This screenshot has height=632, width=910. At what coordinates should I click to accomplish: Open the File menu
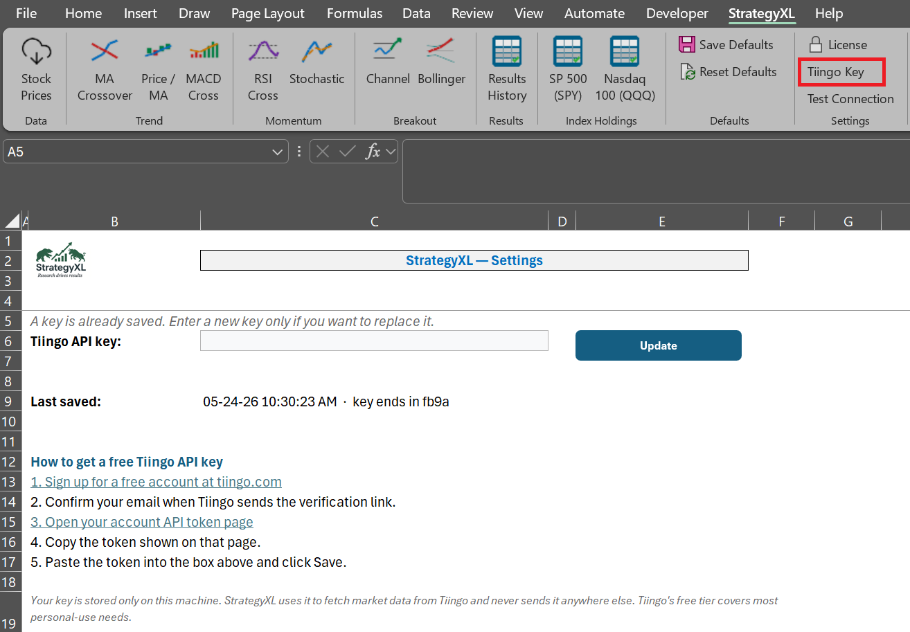point(26,13)
